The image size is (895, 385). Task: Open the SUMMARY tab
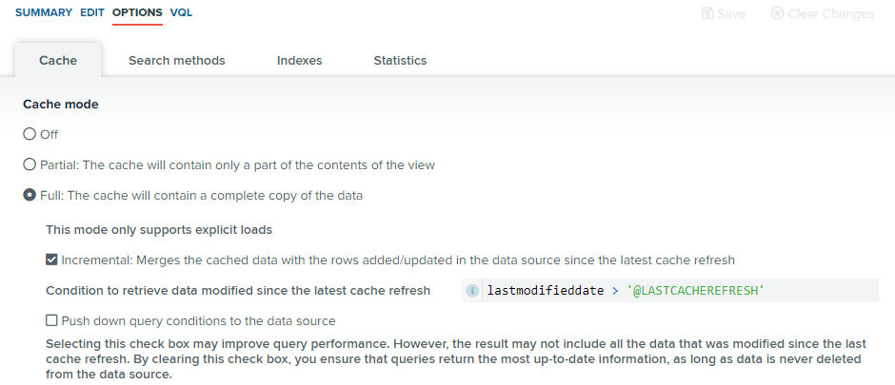coord(44,12)
